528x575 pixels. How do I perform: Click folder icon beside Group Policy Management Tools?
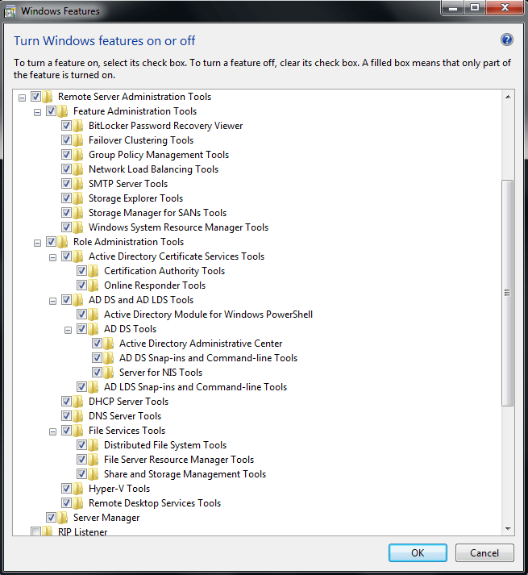coord(77,155)
